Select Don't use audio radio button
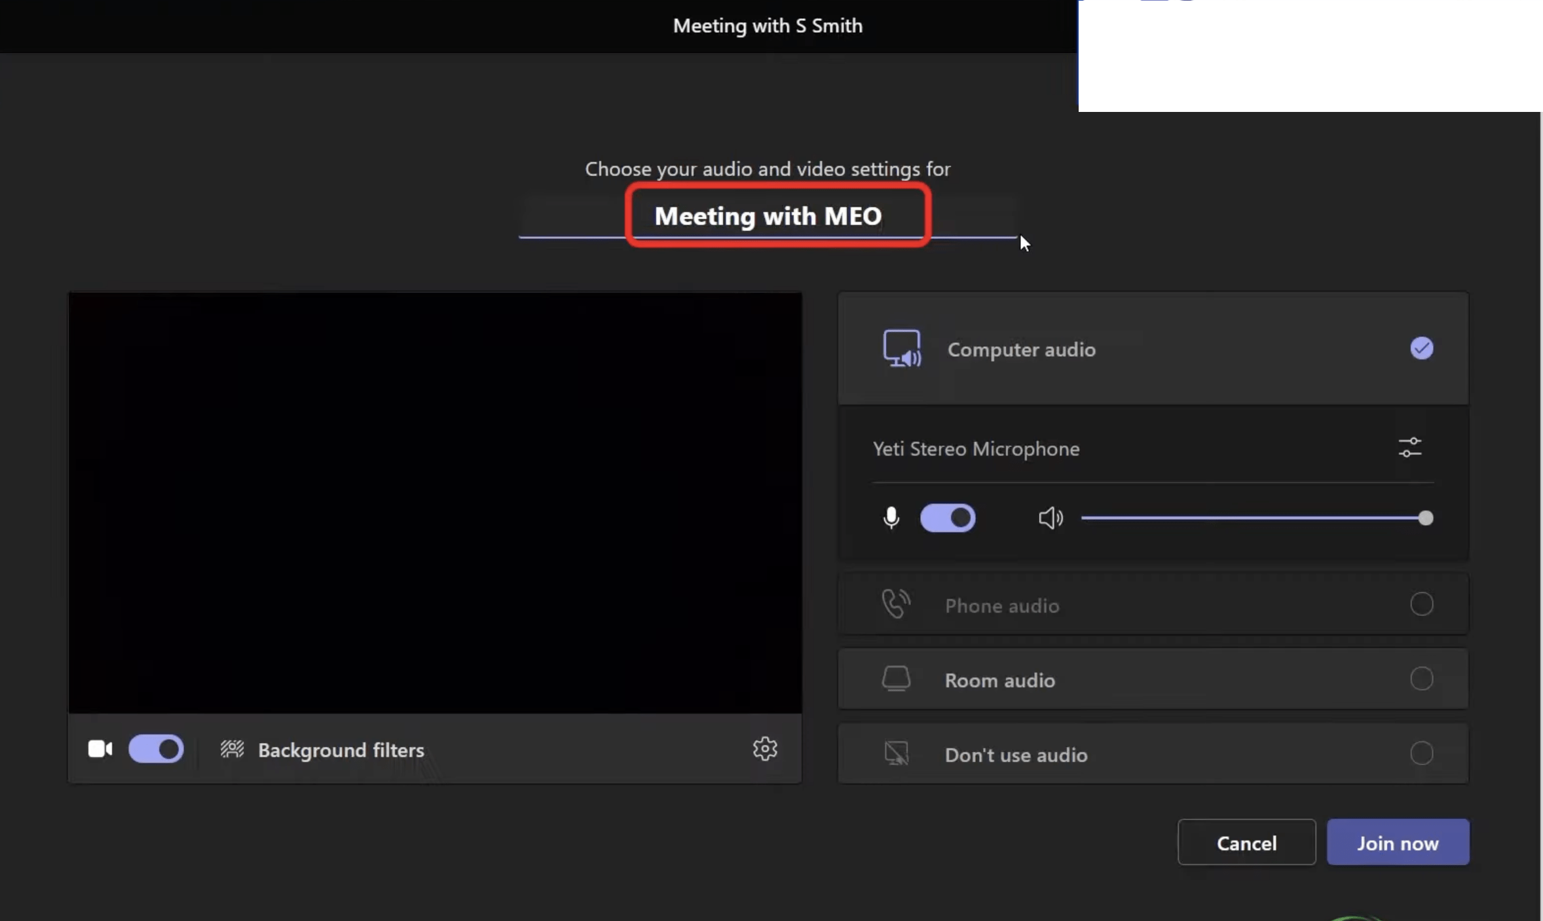This screenshot has width=1543, height=921. click(x=1422, y=753)
